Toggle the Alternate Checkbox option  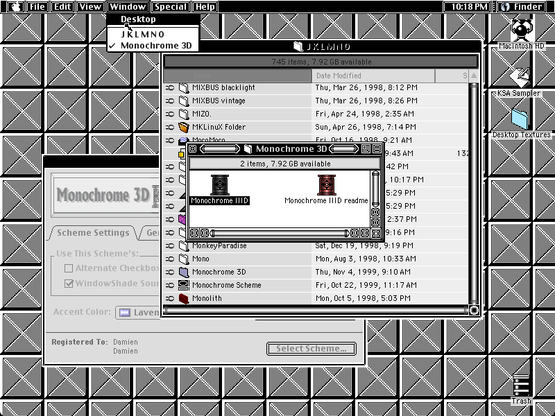click(68, 268)
